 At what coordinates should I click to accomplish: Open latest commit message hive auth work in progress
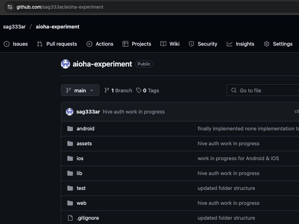click(134, 112)
